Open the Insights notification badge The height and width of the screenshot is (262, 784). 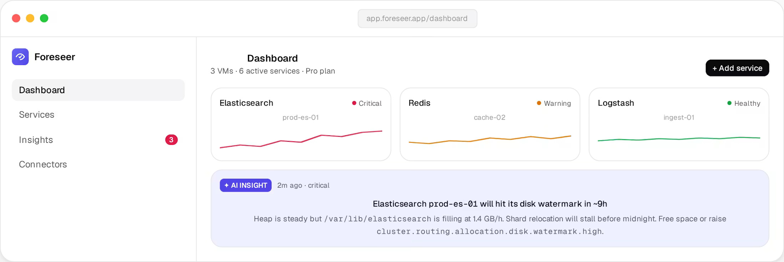click(x=171, y=140)
